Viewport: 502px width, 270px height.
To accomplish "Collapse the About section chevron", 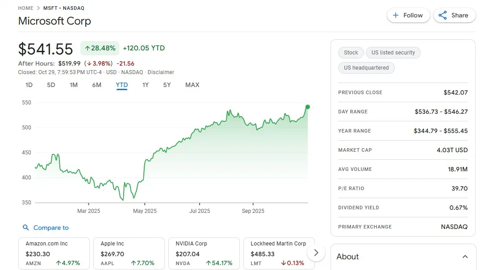I will point(465,257).
